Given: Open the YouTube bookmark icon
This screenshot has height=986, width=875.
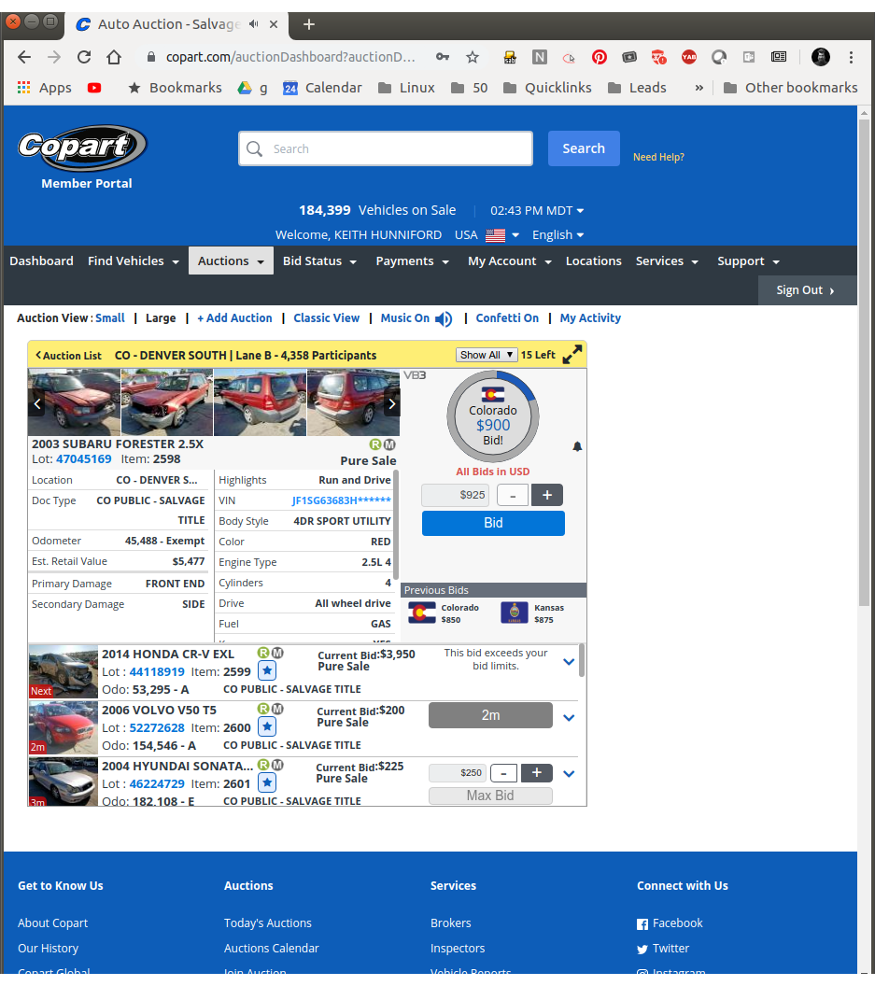Looking at the screenshot, I should (94, 88).
